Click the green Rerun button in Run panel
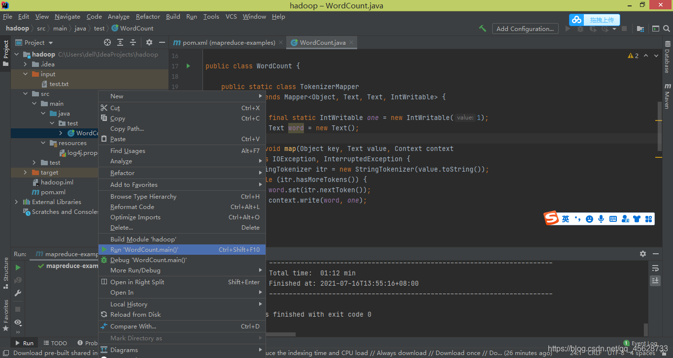This screenshot has height=358, width=673. (x=18, y=268)
